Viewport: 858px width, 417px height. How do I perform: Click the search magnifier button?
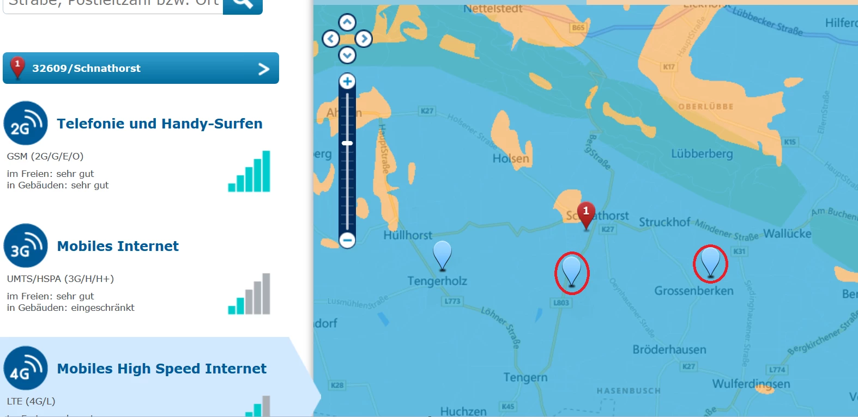pyautogui.click(x=243, y=4)
